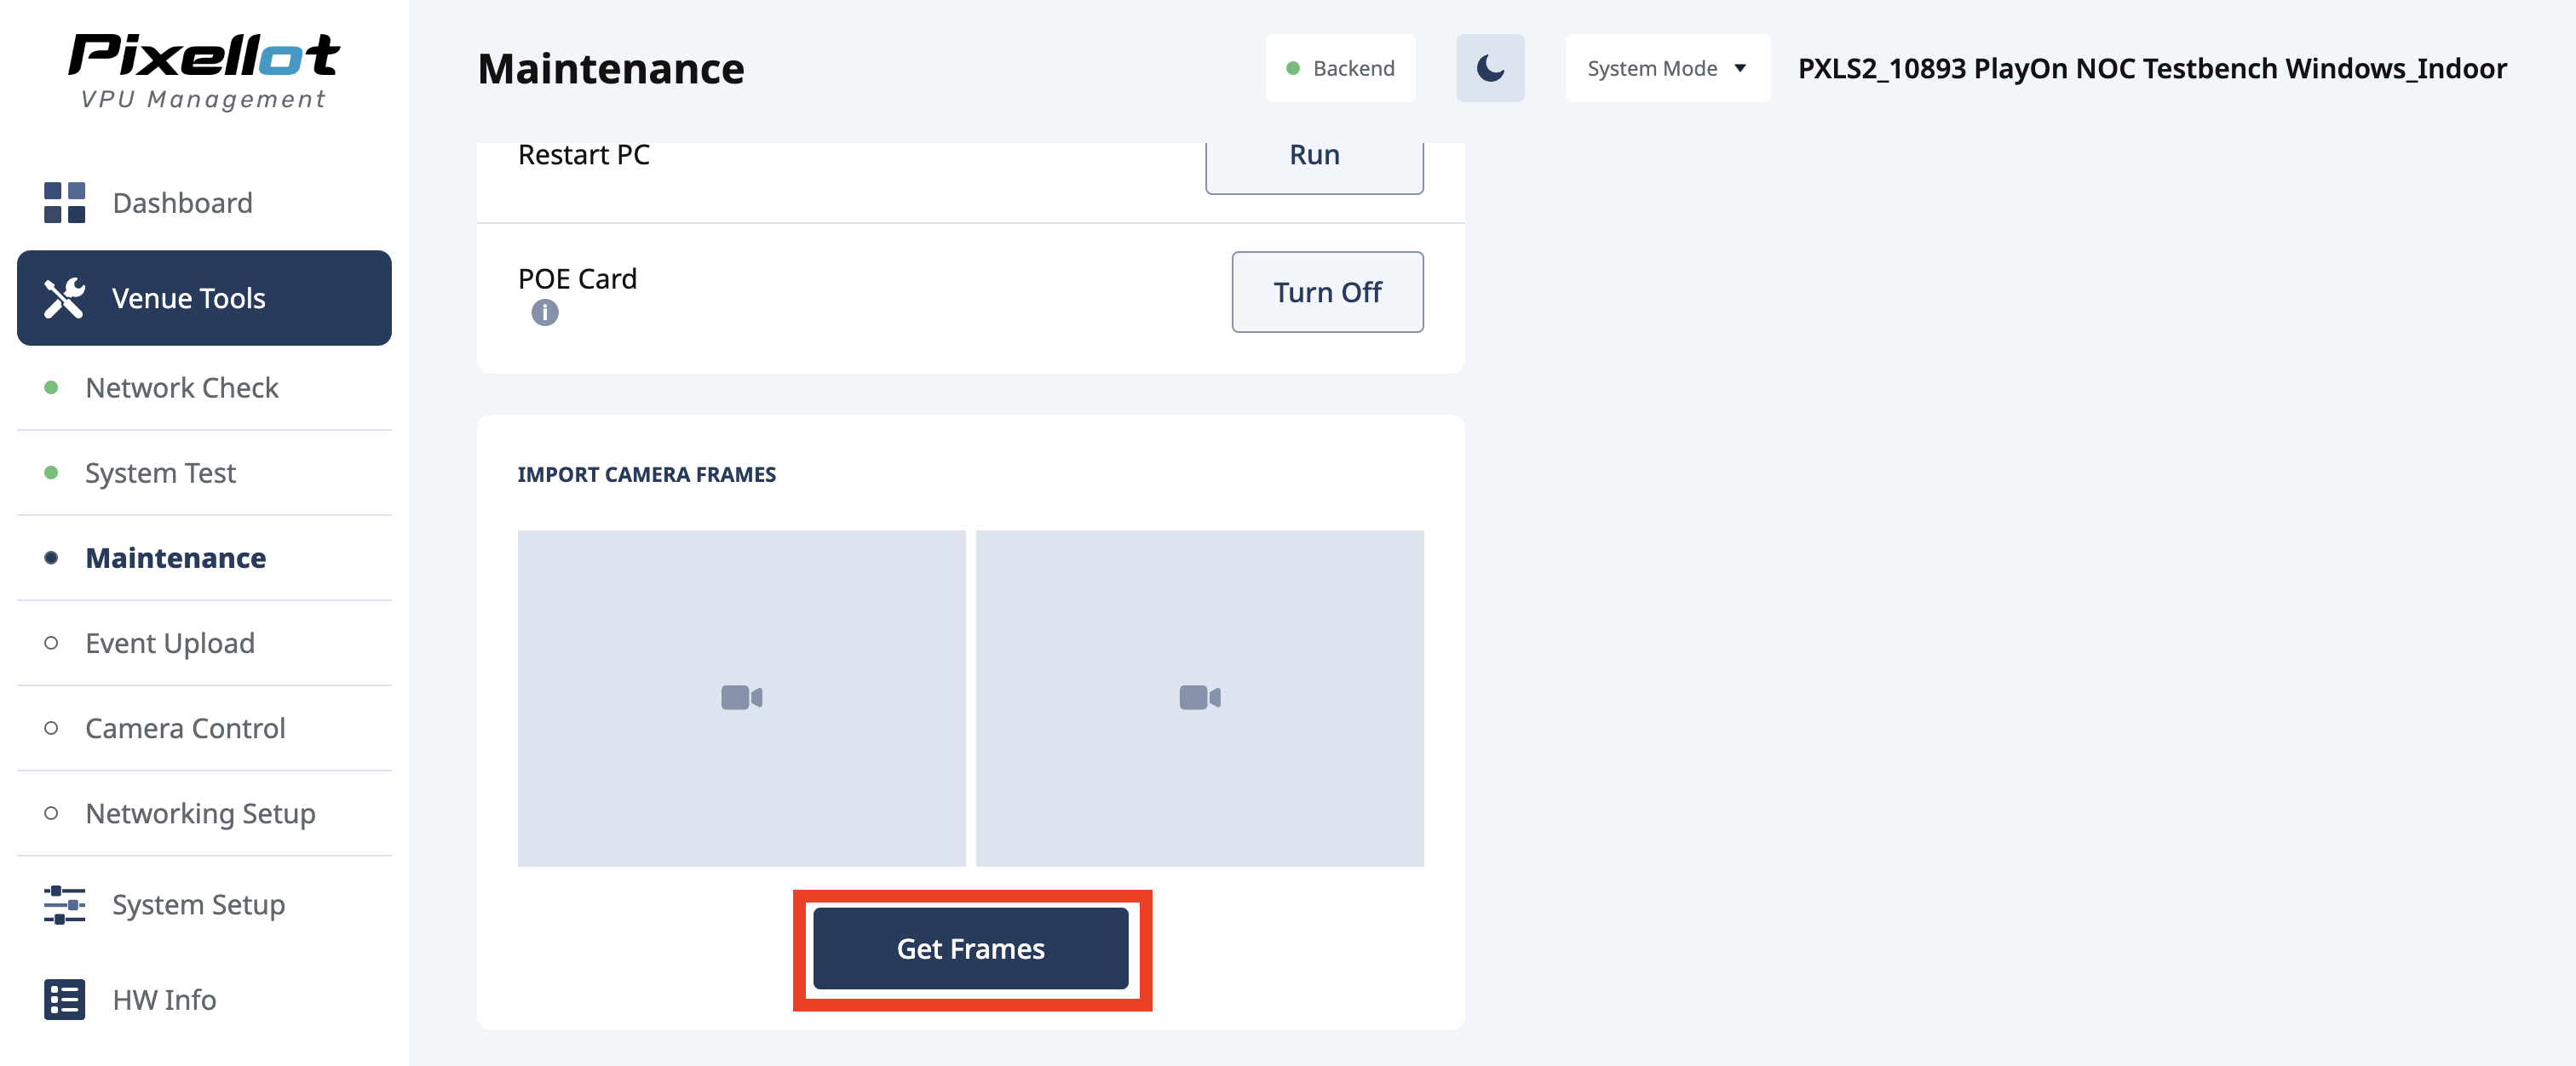Click the POE Card info icon
The height and width of the screenshot is (1066, 2576).
click(x=544, y=312)
